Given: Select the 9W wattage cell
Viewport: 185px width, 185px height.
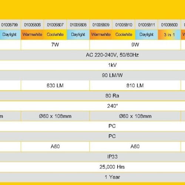Looking at the screenshot, I should [x=135, y=45].
